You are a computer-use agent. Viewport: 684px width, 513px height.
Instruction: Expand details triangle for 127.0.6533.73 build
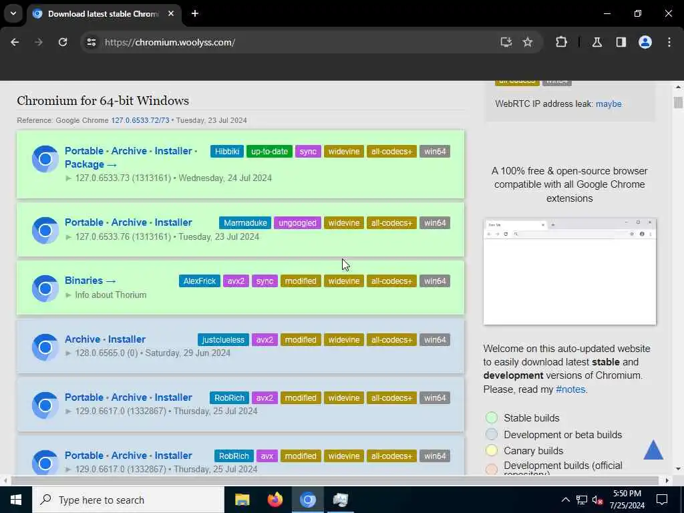point(68,178)
